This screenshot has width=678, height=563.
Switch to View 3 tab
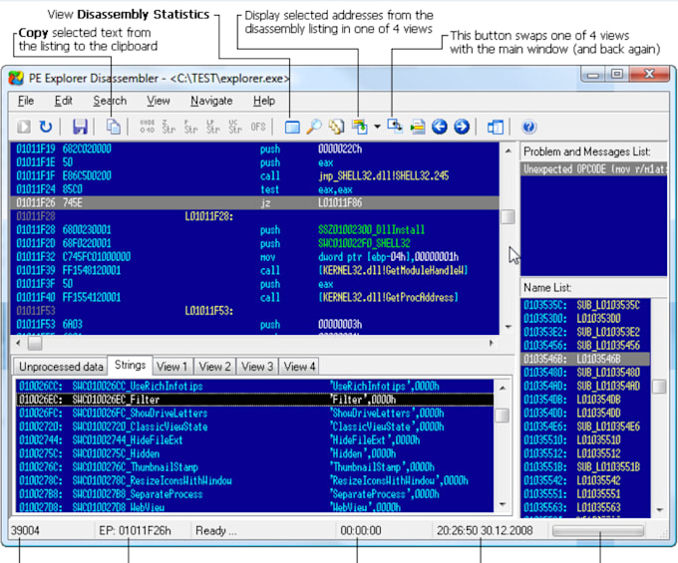257,367
